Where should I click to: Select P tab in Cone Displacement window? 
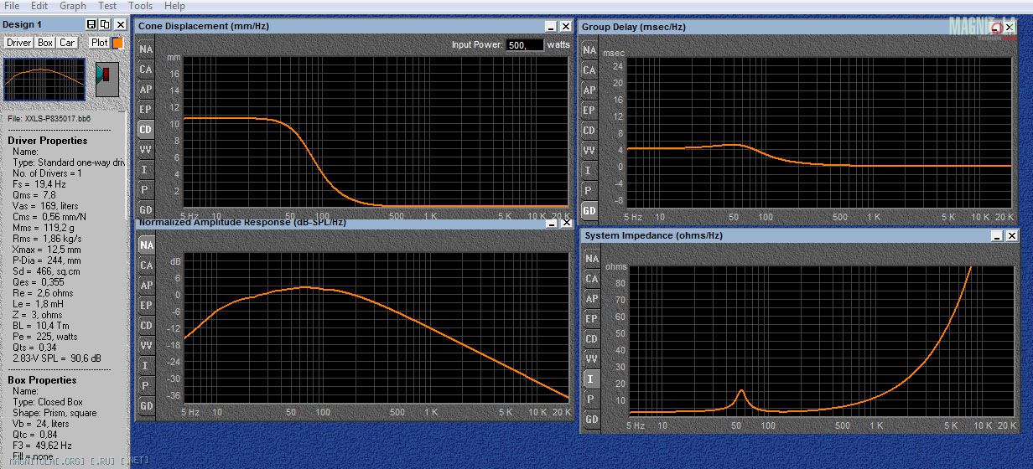tap(146, 190)
